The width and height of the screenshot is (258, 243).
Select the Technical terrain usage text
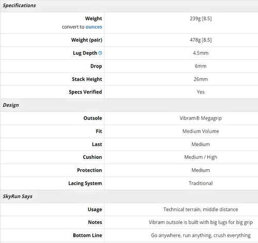(x=201, y=209)
